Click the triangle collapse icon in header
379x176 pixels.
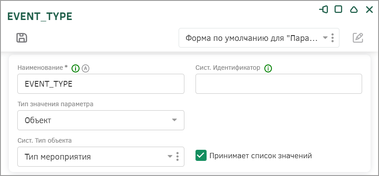[354, 10]
